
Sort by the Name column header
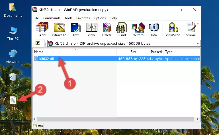pos(75,52)
